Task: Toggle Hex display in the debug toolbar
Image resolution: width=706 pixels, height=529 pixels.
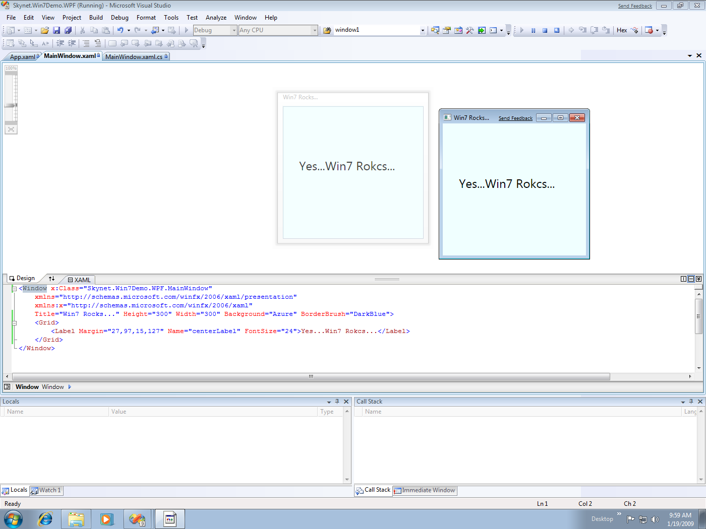Action: point(621,30)
